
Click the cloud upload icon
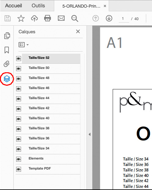34,18
